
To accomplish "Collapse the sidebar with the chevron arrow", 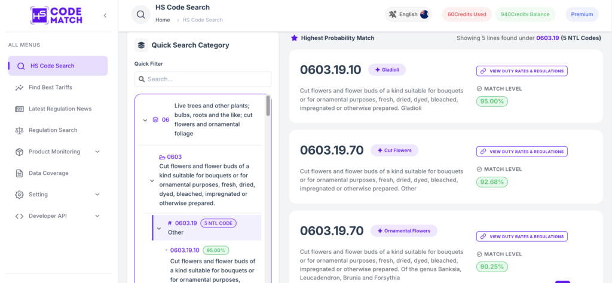I will pos(105,16).
